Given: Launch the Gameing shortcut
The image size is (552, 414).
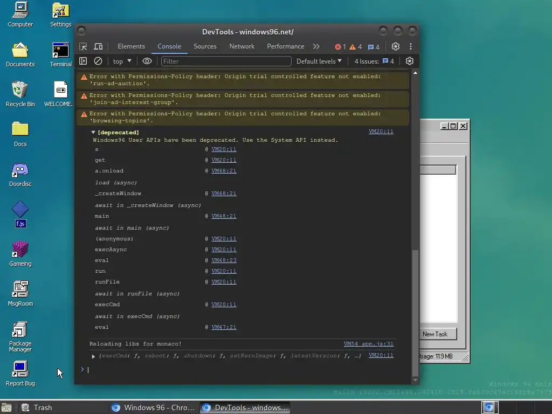Looking at the screenshot, I should [20, 253].
